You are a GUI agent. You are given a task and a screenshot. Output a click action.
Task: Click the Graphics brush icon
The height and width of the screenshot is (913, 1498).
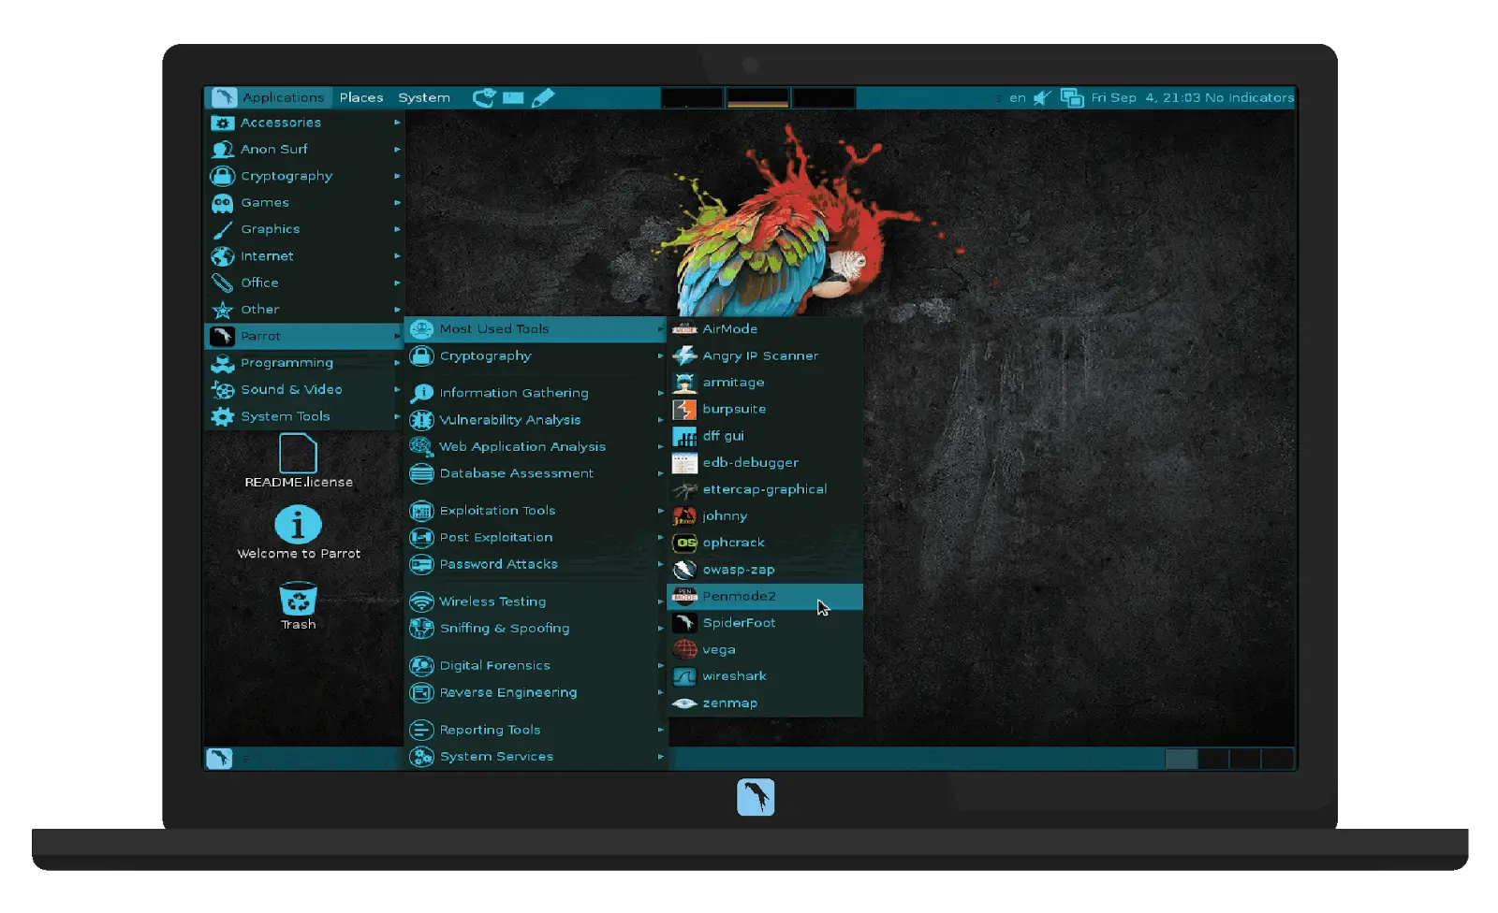click(x=222, y=229)
